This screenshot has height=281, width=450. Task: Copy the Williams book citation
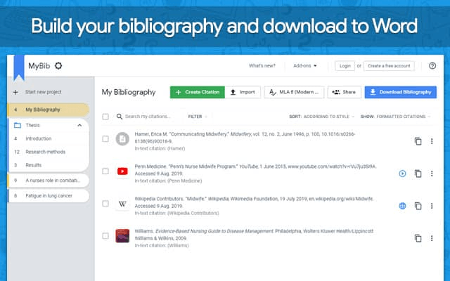coord(418,238)
